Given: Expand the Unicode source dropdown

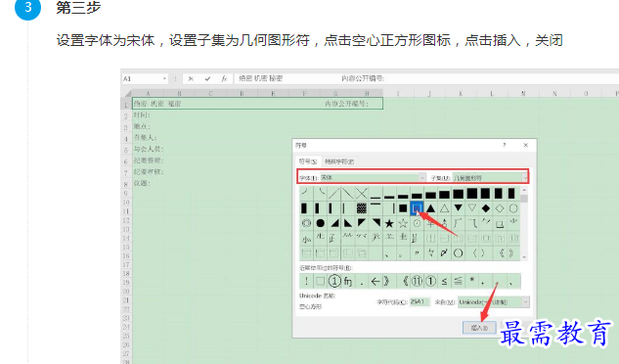Looking at the screenshot, I should [x=525, y=302].
